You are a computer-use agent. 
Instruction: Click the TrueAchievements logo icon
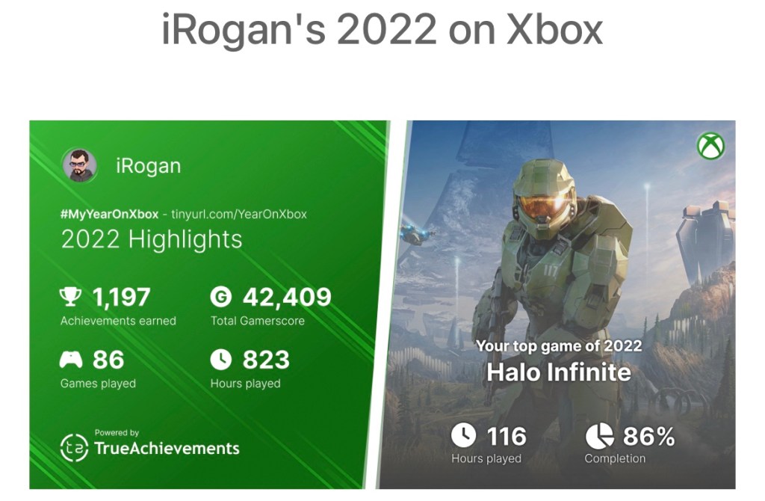point(73,447)
